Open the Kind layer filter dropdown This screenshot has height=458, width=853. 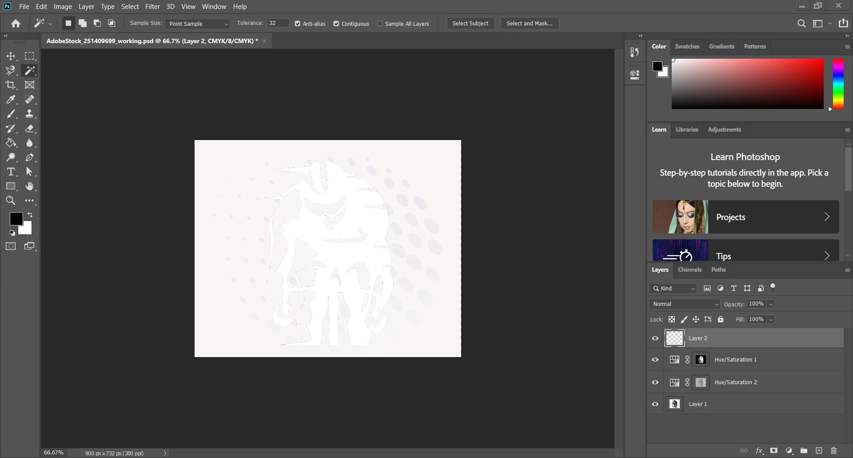(674, 289)
